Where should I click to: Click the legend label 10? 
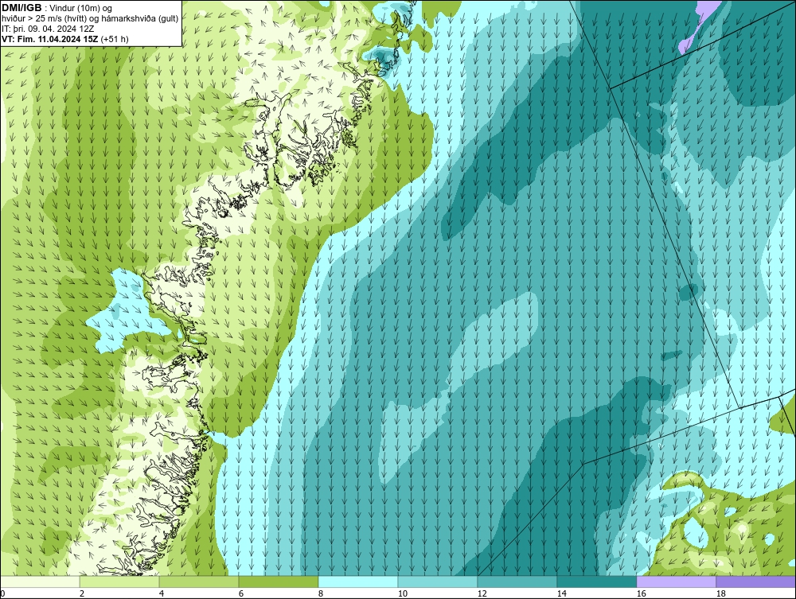coord(402,593)
